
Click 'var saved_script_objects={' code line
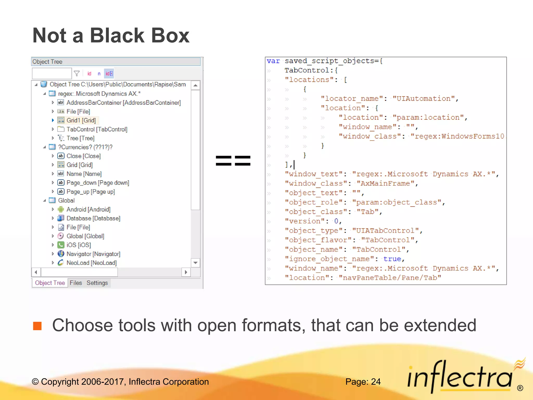click(325, 61)
